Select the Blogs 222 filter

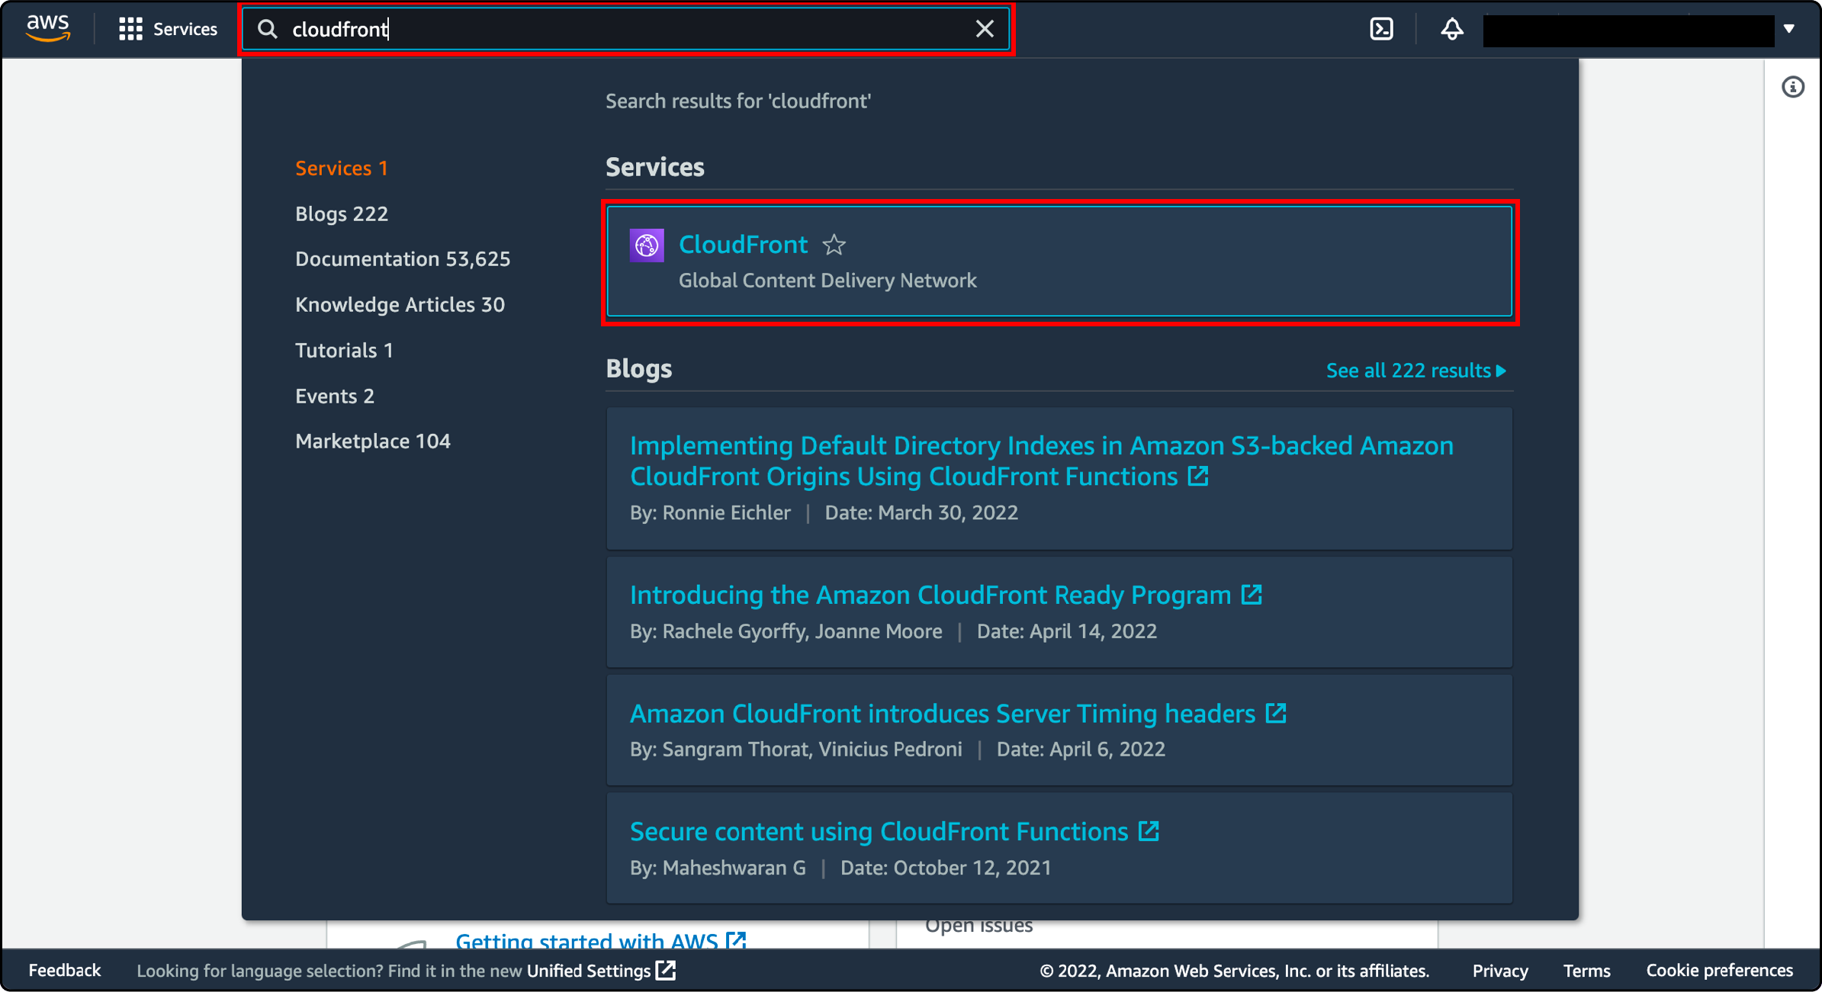[x=342, y=213]
